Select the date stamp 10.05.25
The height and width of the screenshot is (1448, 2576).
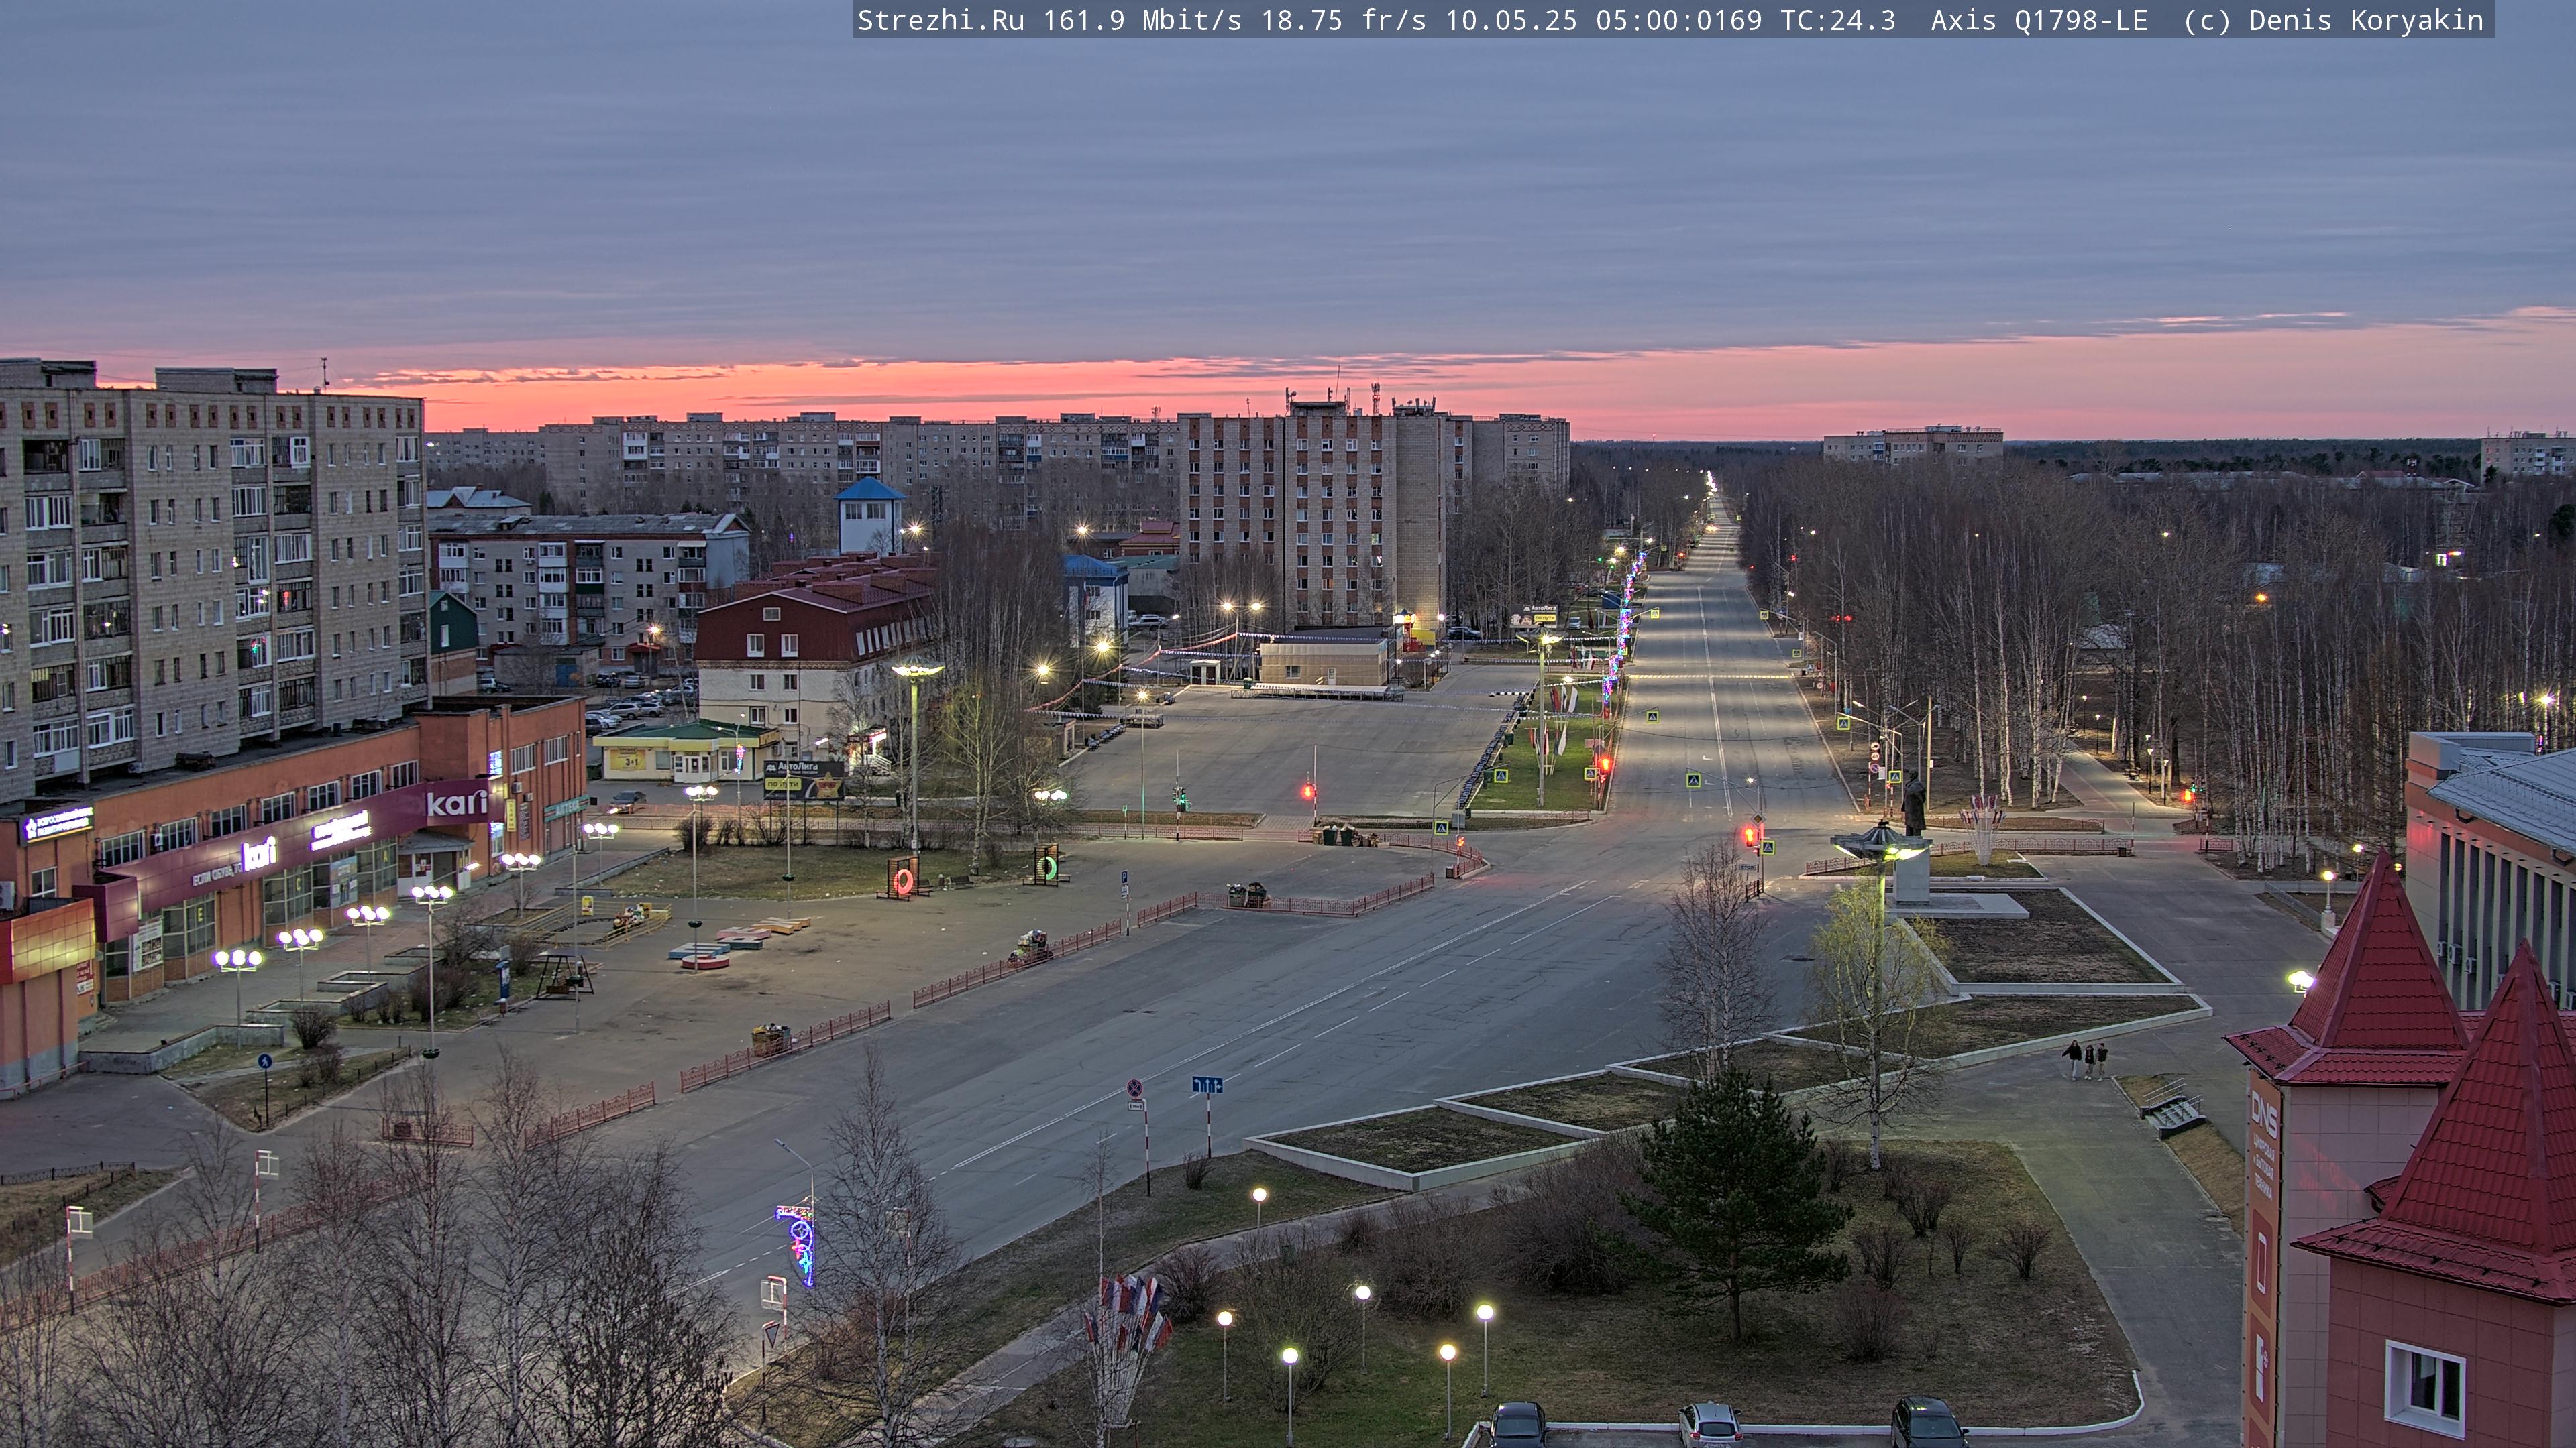click(1511, 21)
